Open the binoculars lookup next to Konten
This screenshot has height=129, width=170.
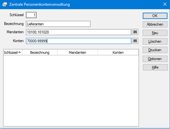[135, 41]
